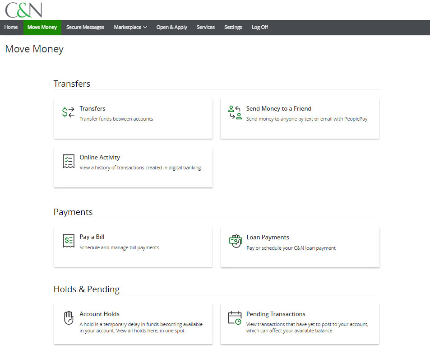Click 'Schedule and manage bill payments' text
430x350 pixels.
pyautogui.click(x=119, y=247)
